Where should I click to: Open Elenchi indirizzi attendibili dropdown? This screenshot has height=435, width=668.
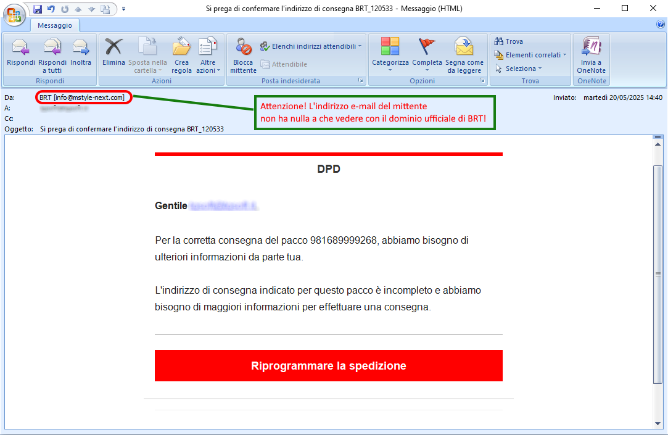[311, 46]
